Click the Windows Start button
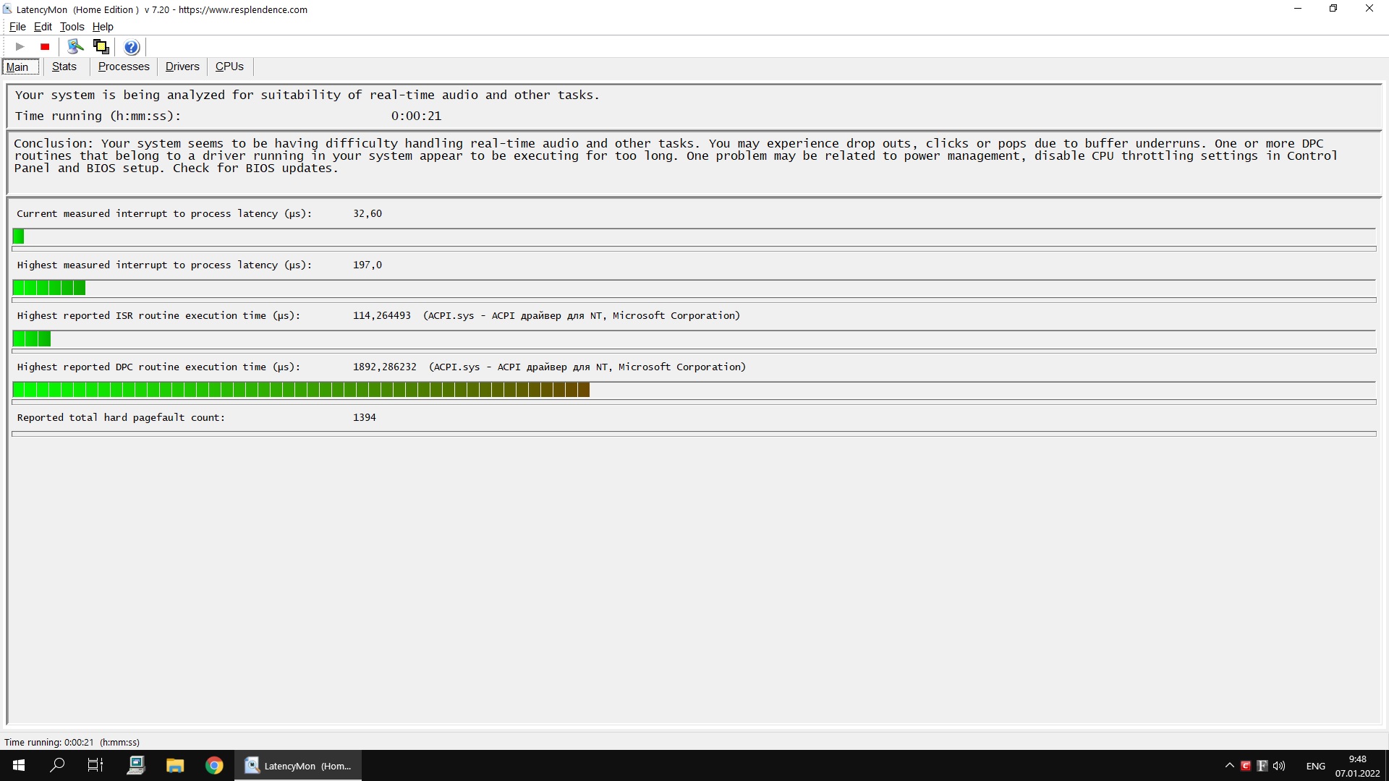Screen dimensions: 1389x781 (19, 765)
